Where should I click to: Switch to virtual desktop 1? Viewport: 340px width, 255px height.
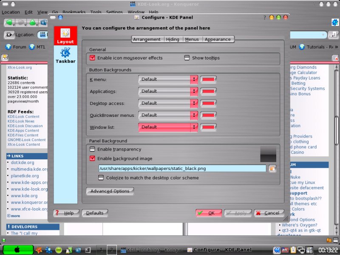click(x=101, y=250)
